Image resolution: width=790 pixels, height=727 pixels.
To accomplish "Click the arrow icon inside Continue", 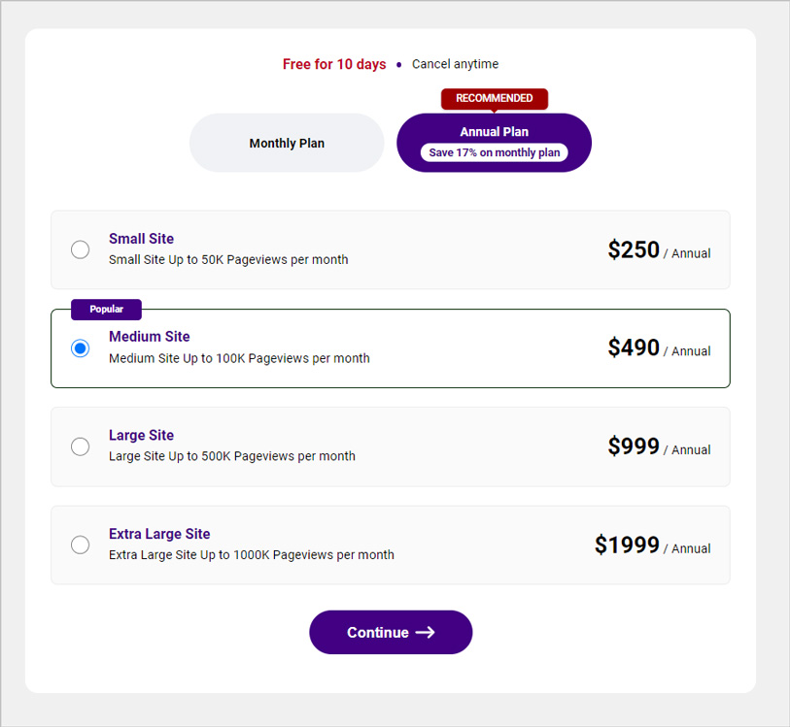I will [x=425, y=632].
